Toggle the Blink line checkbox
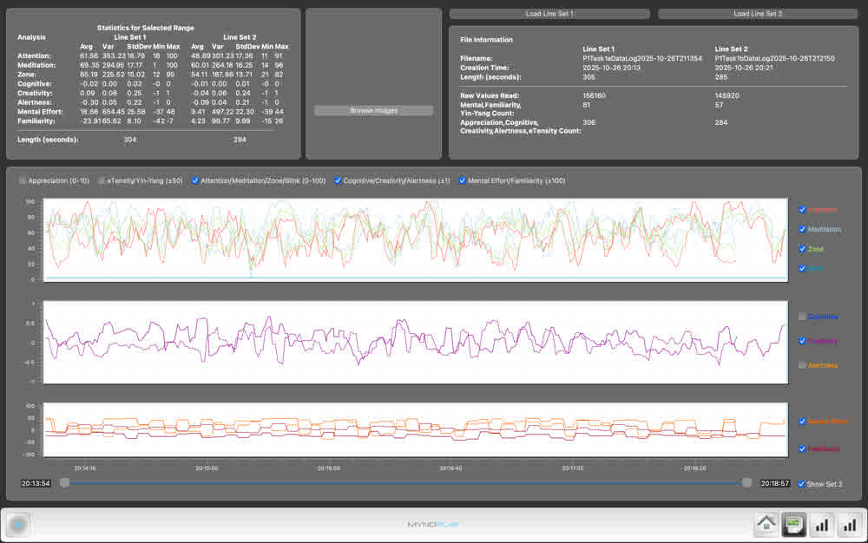Image resolution: width=868 pixels, height=543 pixels. (x=802, y=268)
